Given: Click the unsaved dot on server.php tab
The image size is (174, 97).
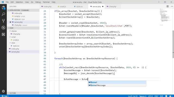Looking at the screenshot, I should coord(103,6).
